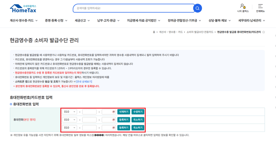The width and height of the screenshot is (276, 141).
Task: Expand the 증명·등록·신청 menu
Action: [56, 20]
